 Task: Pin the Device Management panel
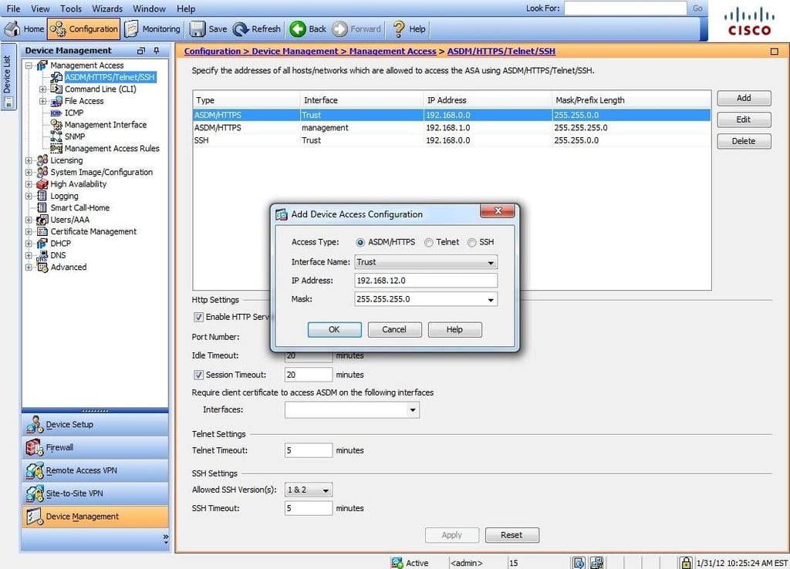pyautogui.click(x=157, y=50)
